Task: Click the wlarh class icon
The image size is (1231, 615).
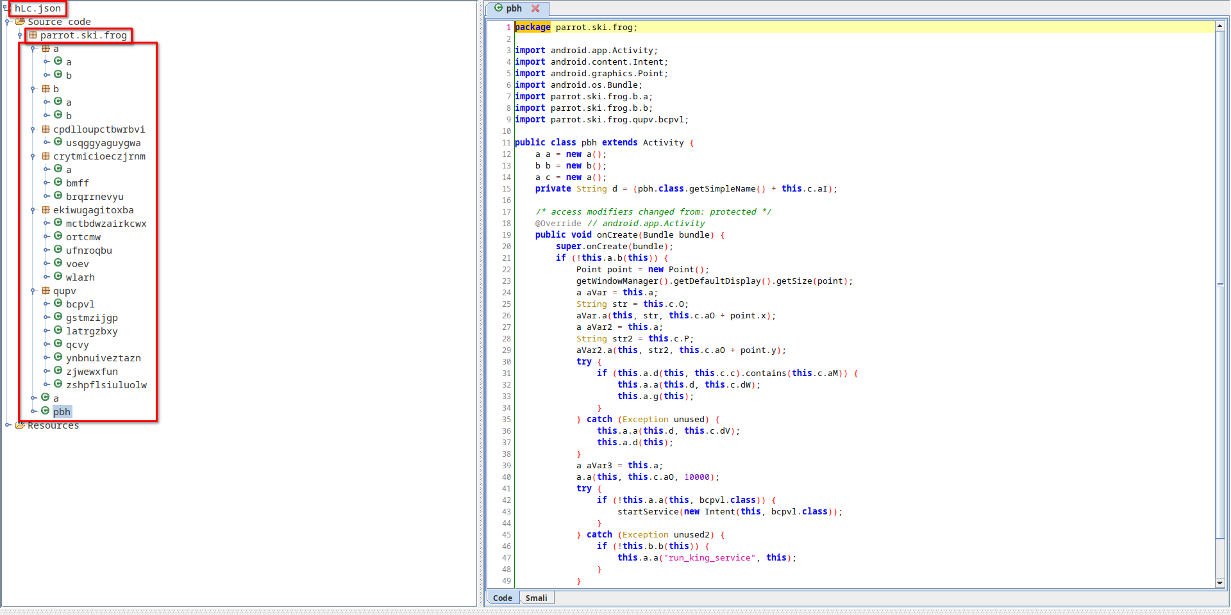Action: point(58,276)
